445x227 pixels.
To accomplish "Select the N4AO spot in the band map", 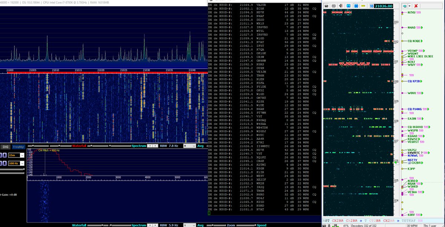I will 412,28.
